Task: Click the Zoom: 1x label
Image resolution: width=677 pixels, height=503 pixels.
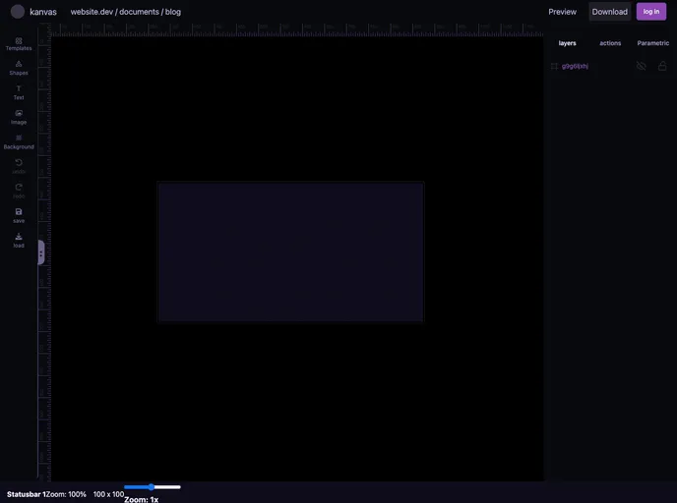Action: click(x=141, y=499)
